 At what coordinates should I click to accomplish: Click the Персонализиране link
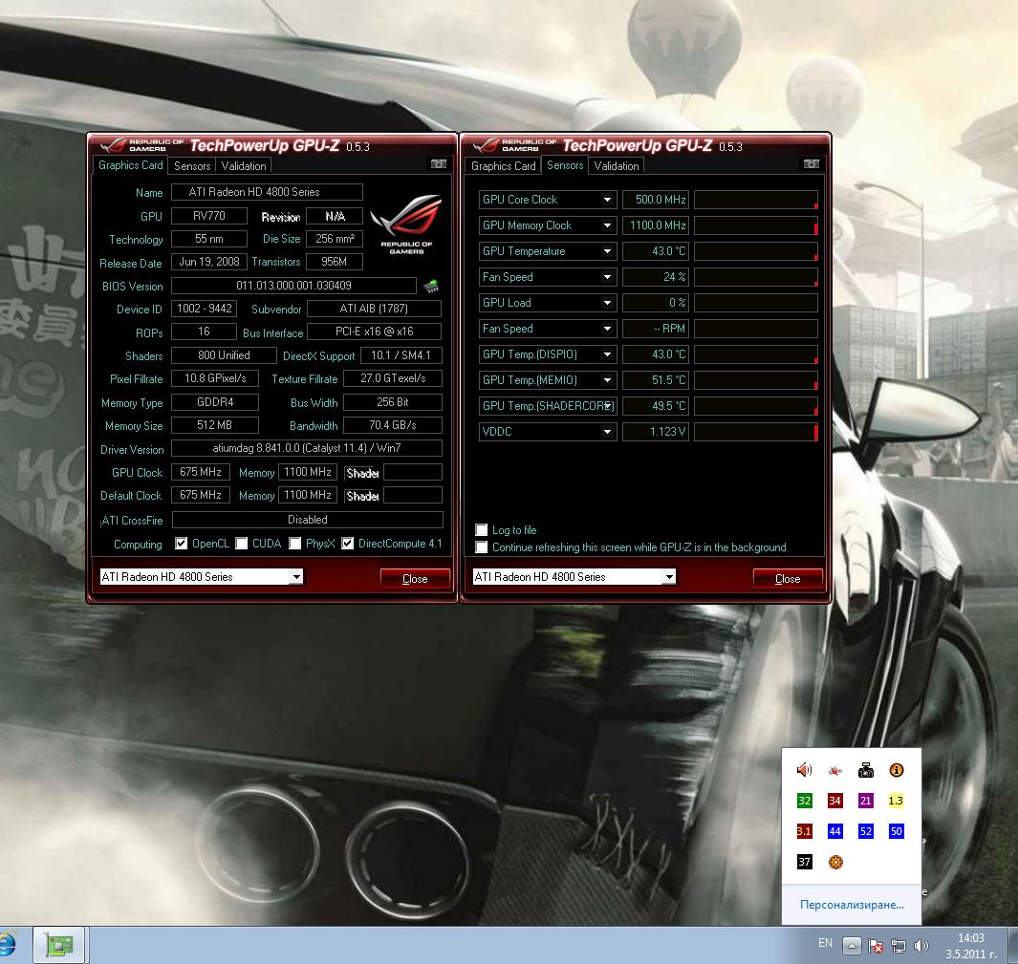tap(852, 905)
